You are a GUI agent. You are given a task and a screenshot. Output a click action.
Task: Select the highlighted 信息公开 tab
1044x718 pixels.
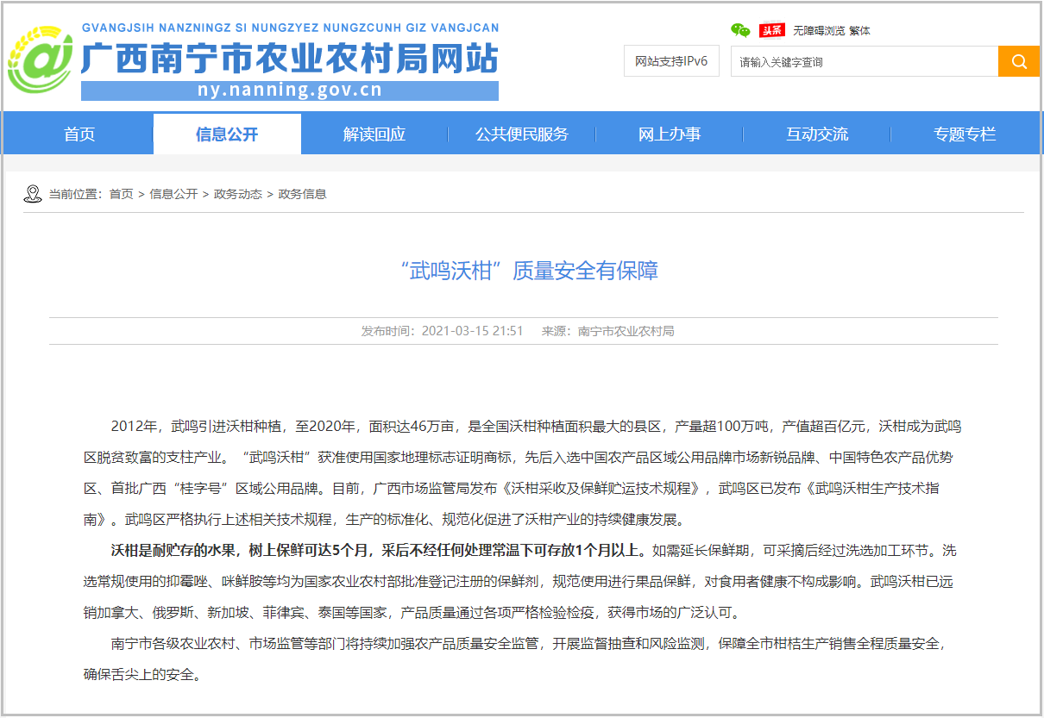click(x=226, y=134)
